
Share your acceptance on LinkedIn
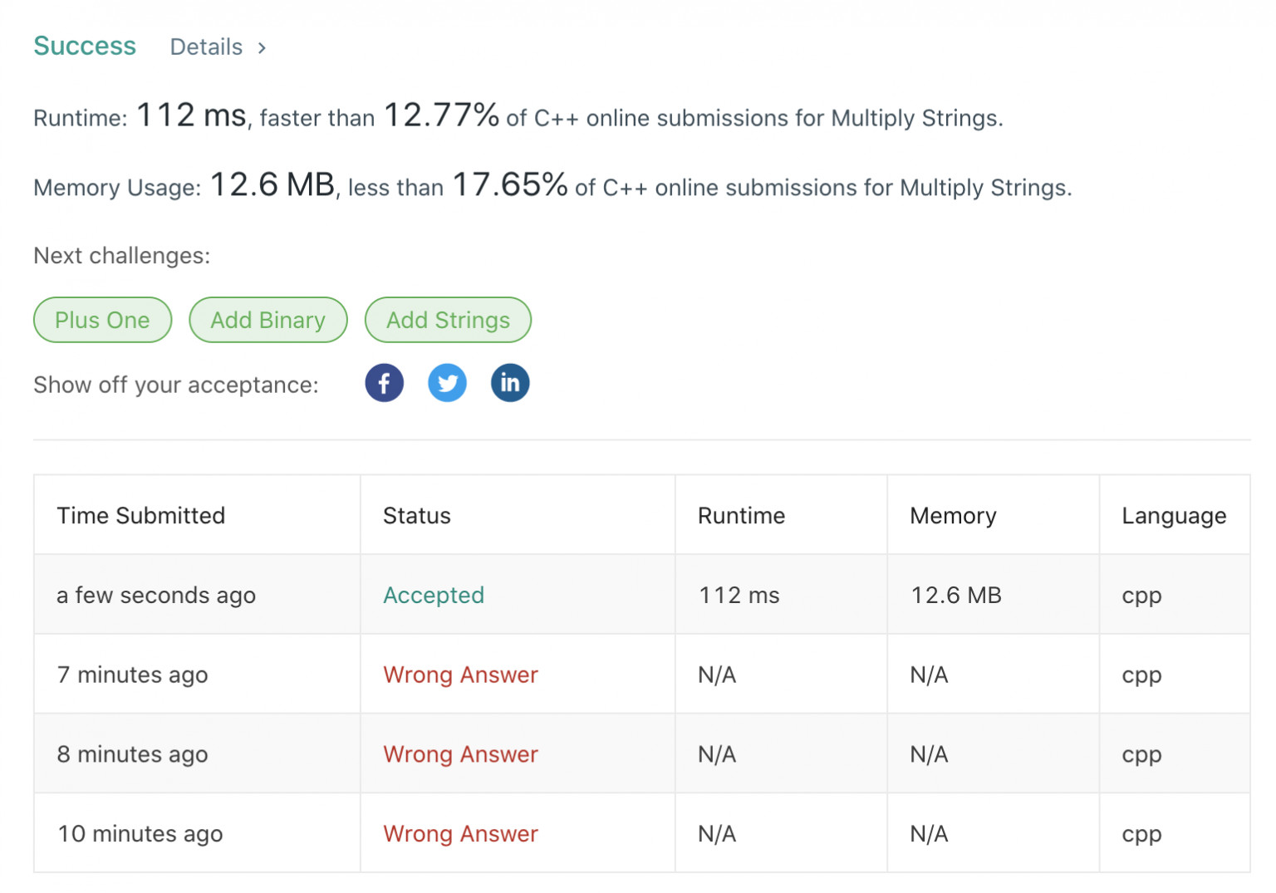tap(510, 383)
